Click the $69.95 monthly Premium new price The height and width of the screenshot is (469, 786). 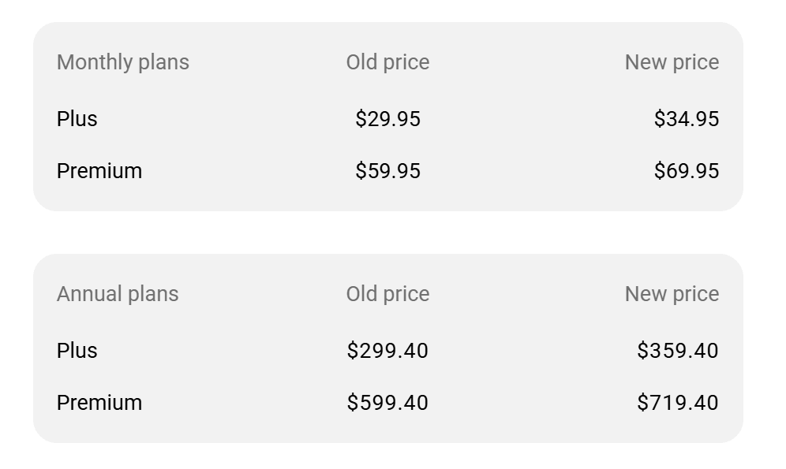click(x=686, y=171)
